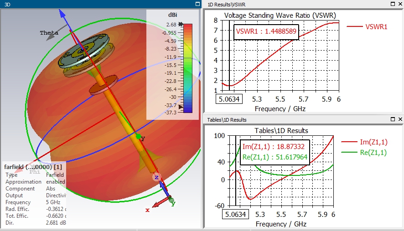Click the 5.0634 marker label in Tables plot
404x231 pixels.
click(x=235, y=214)
